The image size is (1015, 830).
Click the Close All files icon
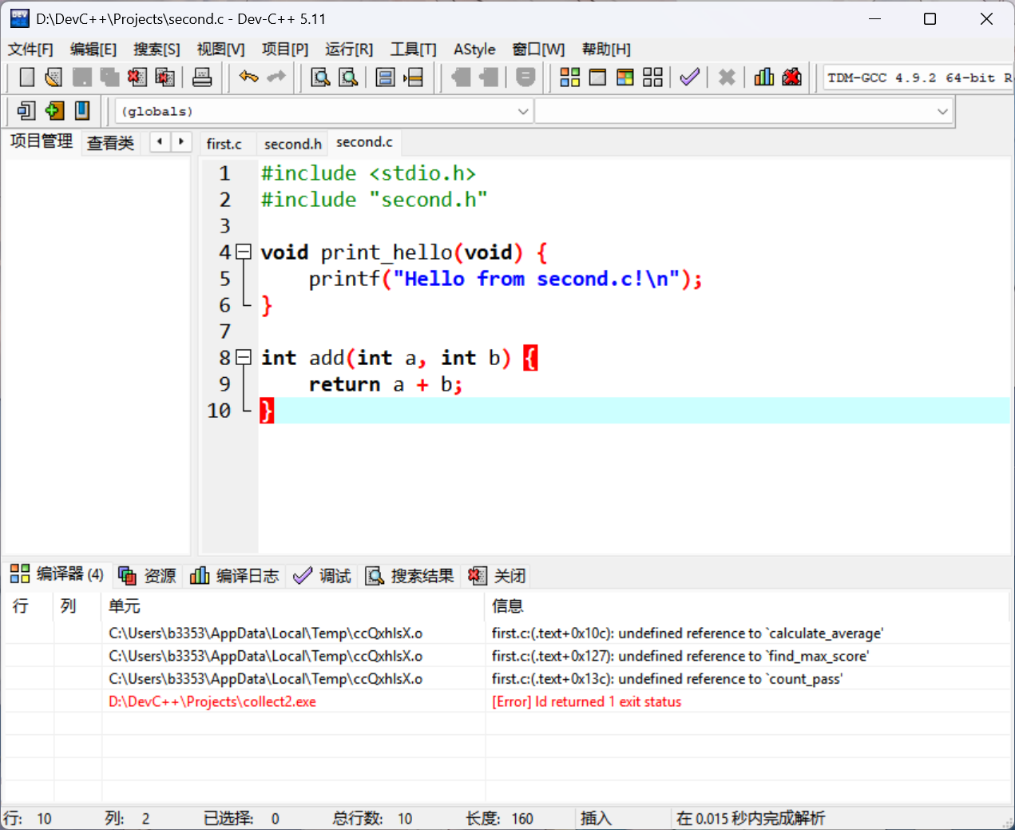pyautogui.click(x=165, y=77)
